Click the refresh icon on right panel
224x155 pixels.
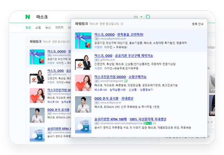click(212, 122)
